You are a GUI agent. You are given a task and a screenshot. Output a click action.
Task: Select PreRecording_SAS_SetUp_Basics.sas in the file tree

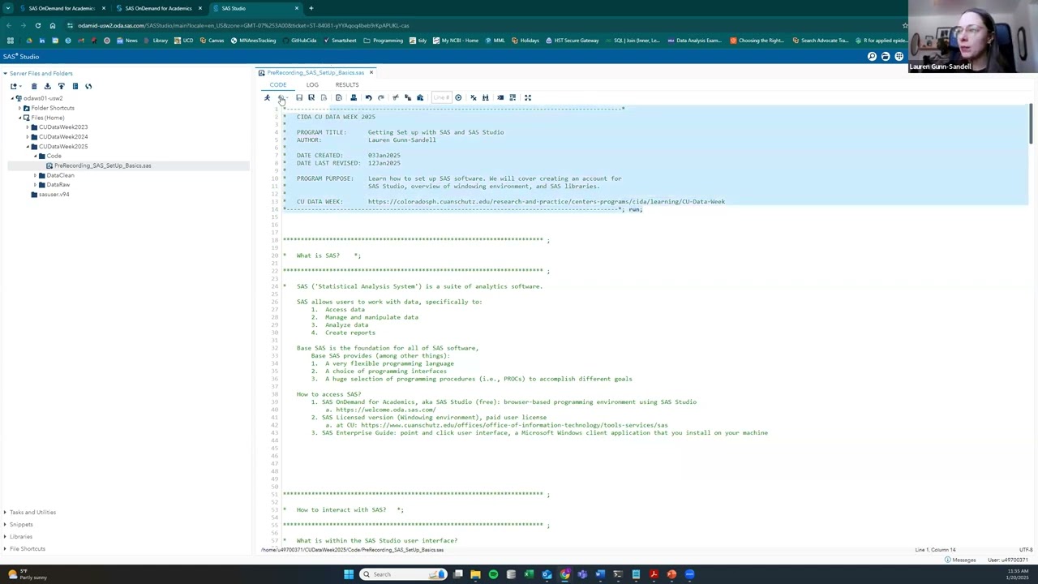[102, 165]
